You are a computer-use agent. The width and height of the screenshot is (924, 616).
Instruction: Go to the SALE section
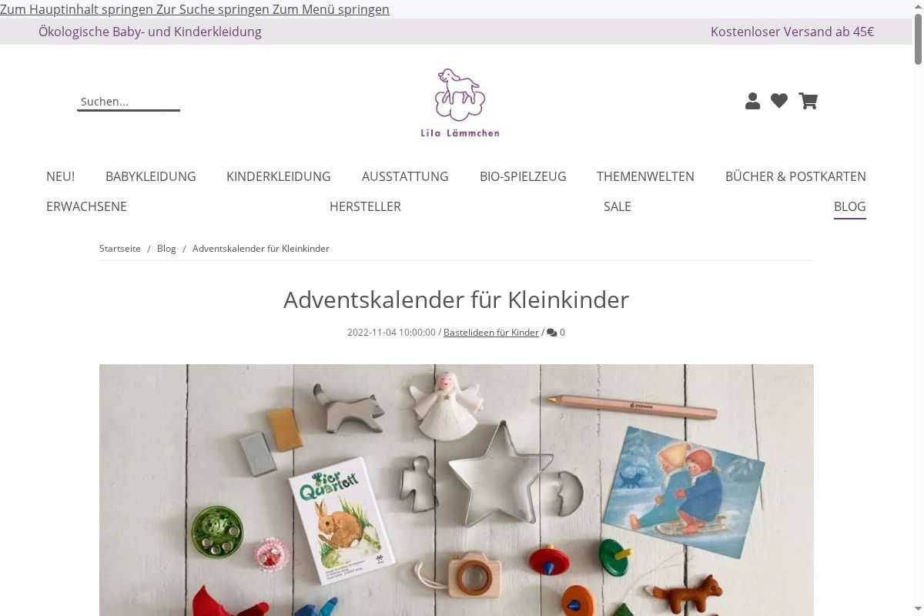[618, 206]
